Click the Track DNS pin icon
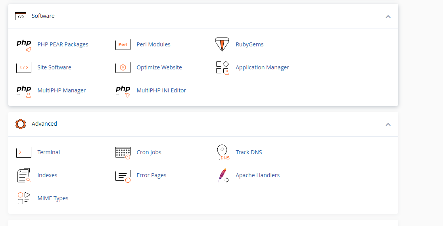Image resolution: width=443 pixels, height=226 pixels. pos(223,152)
